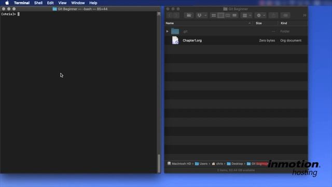Screen dimensions: 332x187
Task: Expand the .git folder disclosure triangle
Action: point(167,31)
